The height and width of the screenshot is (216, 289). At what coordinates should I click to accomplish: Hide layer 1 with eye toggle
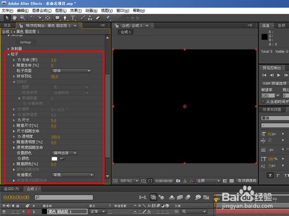click(5, 211)
